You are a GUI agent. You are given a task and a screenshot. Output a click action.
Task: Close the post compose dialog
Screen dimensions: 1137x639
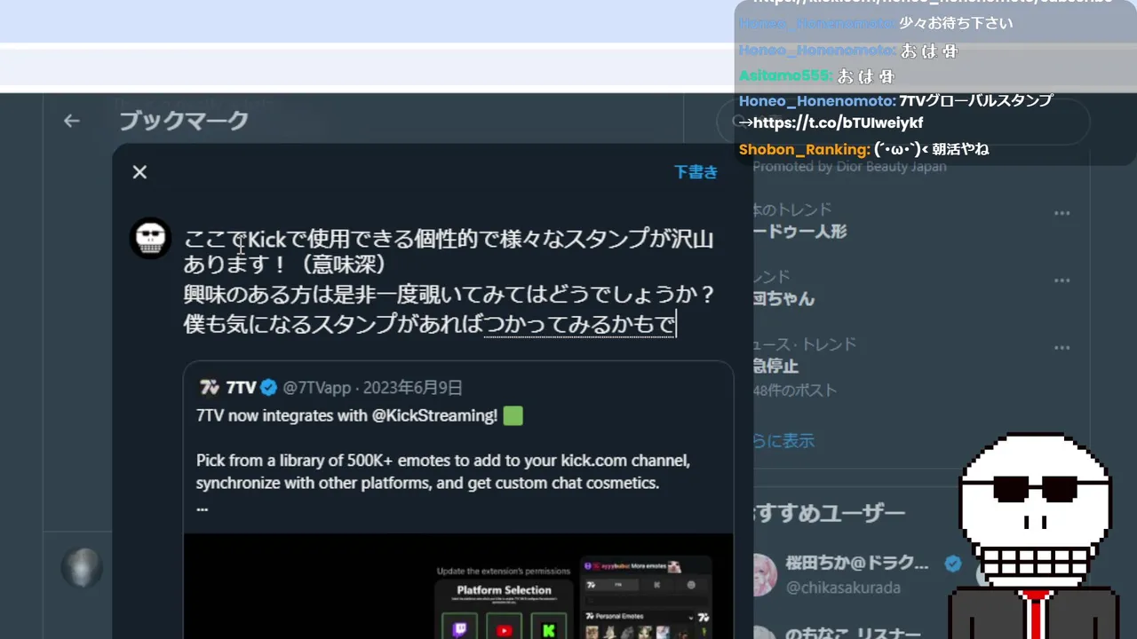coord(139,172)
